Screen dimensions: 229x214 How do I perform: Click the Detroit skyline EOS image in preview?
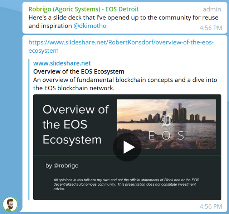[166, 124]
